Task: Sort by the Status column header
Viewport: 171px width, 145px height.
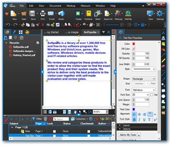Action: pos(67,123)
